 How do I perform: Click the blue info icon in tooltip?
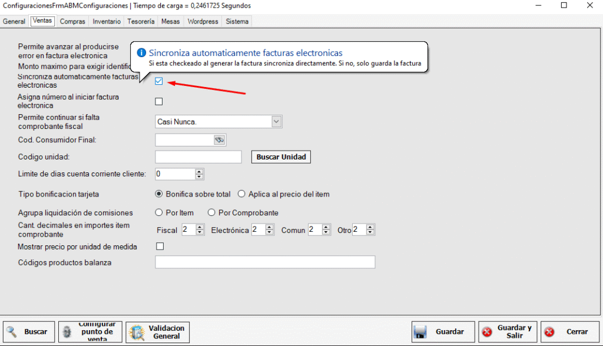coord(141,53)
